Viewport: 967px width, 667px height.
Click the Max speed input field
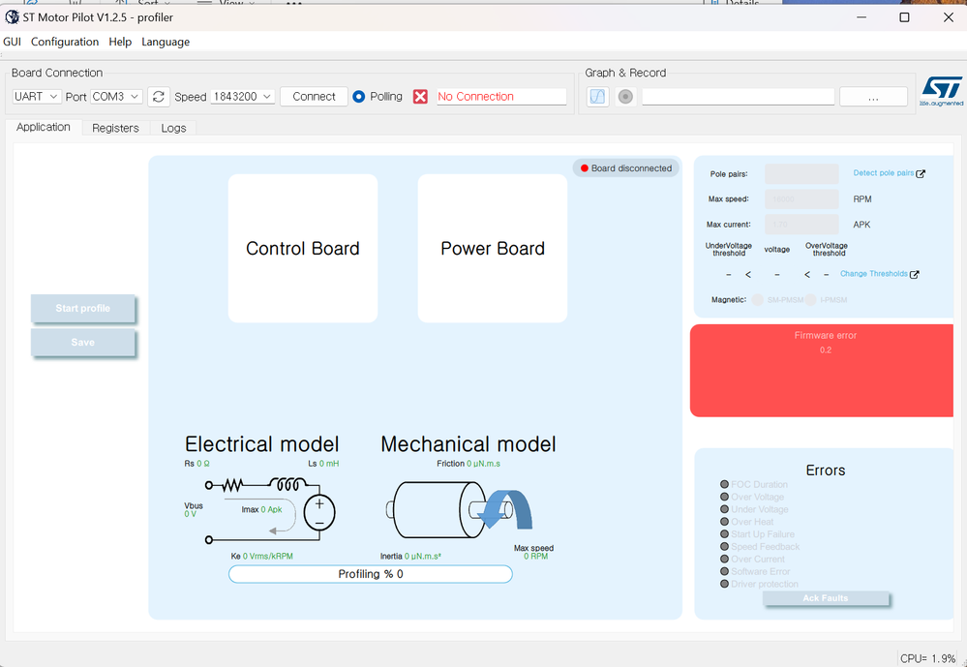pyautogui.click(x=801, y=199)
